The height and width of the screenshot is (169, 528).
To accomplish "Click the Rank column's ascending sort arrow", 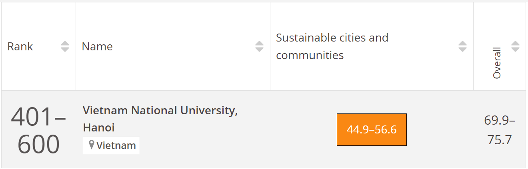I will click(65, 43).
